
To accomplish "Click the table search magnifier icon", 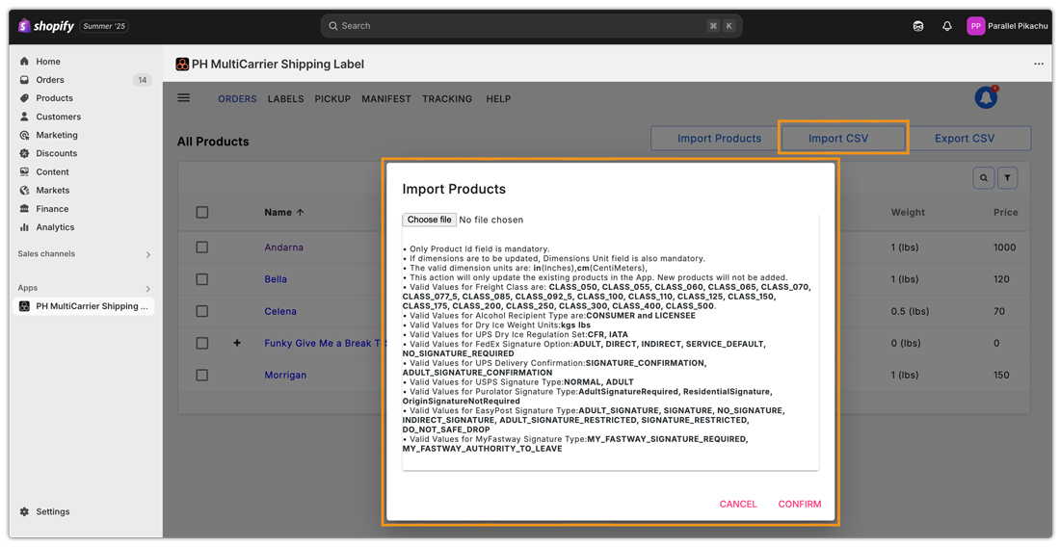I will coord(984,178).
